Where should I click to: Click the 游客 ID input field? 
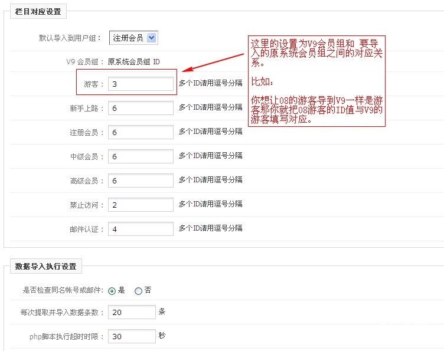pos(141,84)
